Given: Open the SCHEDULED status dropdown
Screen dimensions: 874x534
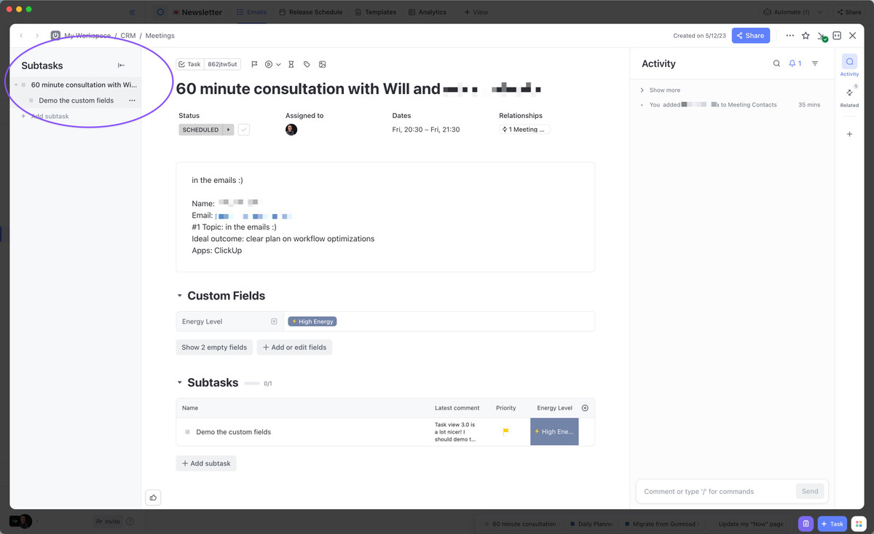Looking at the screenshot, I should pyautogui.click(x=229, y=130).
